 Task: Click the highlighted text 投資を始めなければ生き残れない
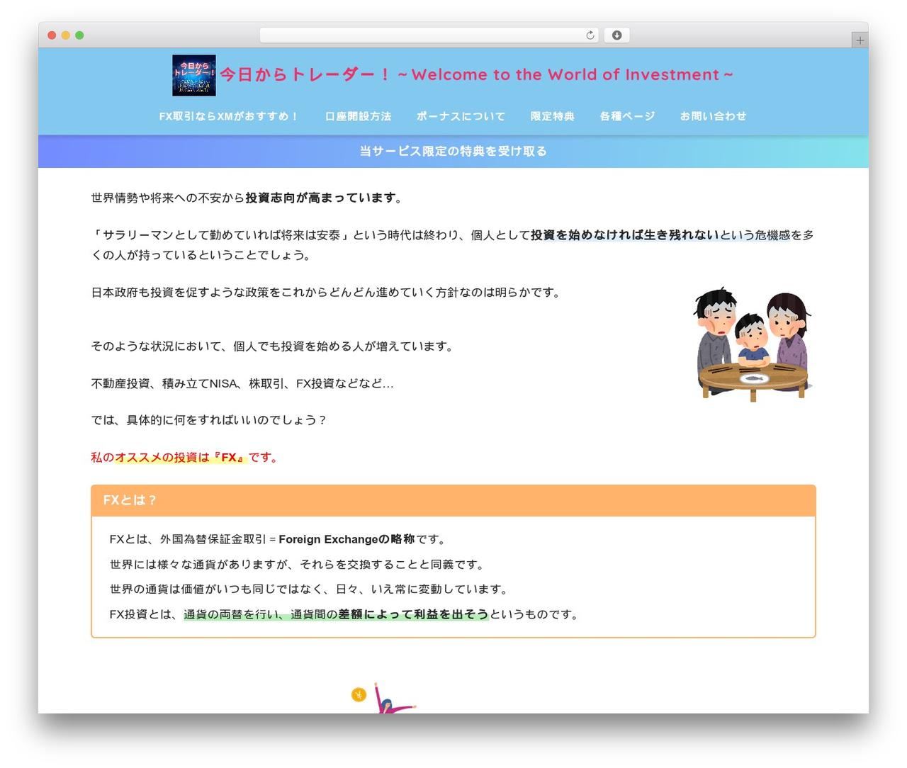pyautogui.click(x=625, y=235)
